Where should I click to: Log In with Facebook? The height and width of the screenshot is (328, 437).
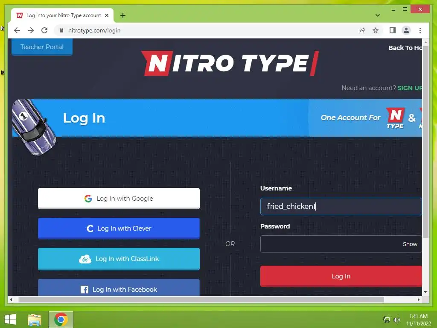point(119,287)
